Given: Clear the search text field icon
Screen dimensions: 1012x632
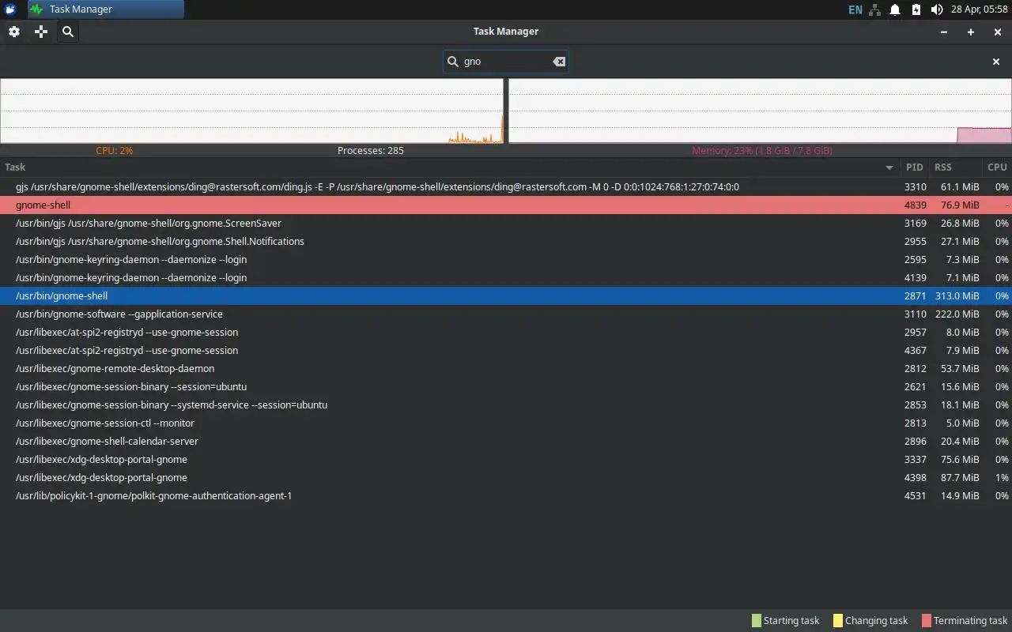Looking at the screenshot, I should point(559,62).
